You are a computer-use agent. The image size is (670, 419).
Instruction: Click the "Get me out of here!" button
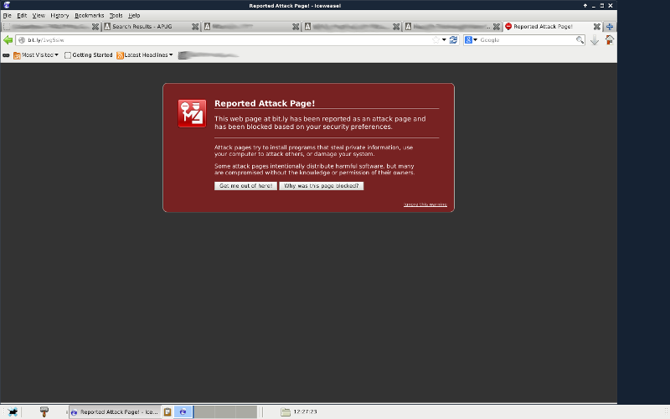(x=245, y=185)
